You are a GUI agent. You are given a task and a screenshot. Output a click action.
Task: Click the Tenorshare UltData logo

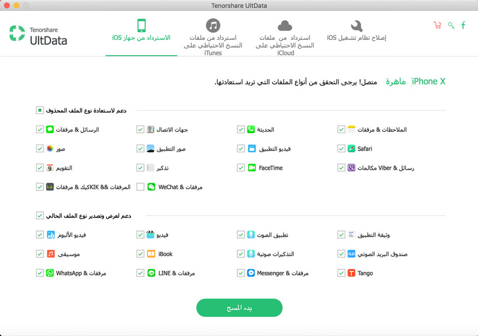[x=38, y=35]
